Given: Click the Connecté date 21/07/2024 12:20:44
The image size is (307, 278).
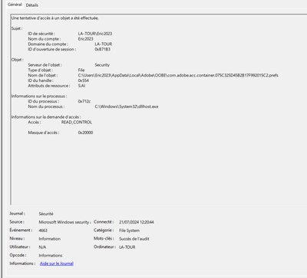Looking at the screenshot, I should 137,222.
